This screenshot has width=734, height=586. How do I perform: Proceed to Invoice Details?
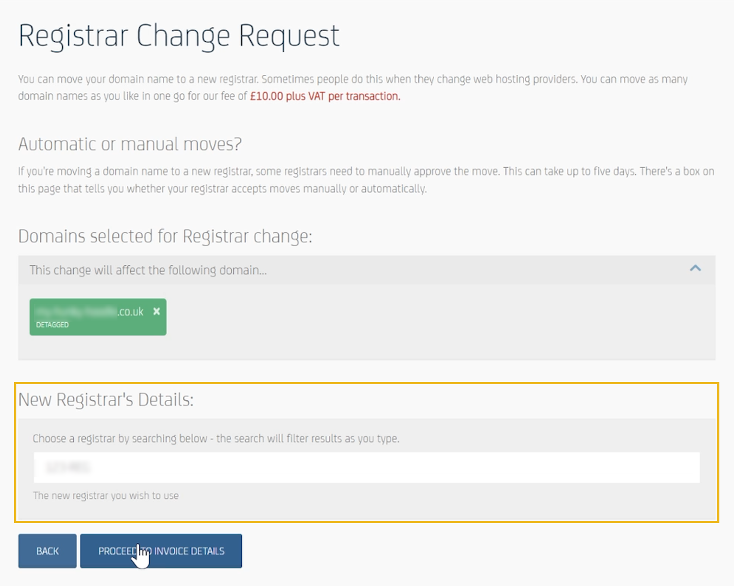click(161, 551)
